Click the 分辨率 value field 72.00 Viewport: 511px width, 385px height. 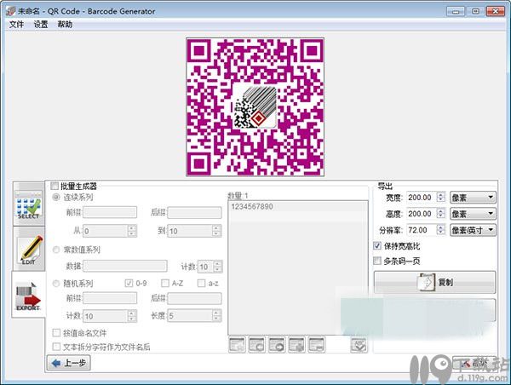click(x=422, y=230)
